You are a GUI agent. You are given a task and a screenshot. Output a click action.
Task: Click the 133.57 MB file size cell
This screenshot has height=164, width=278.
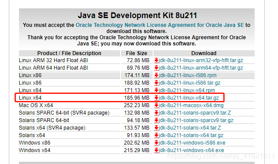pos(137,128)
